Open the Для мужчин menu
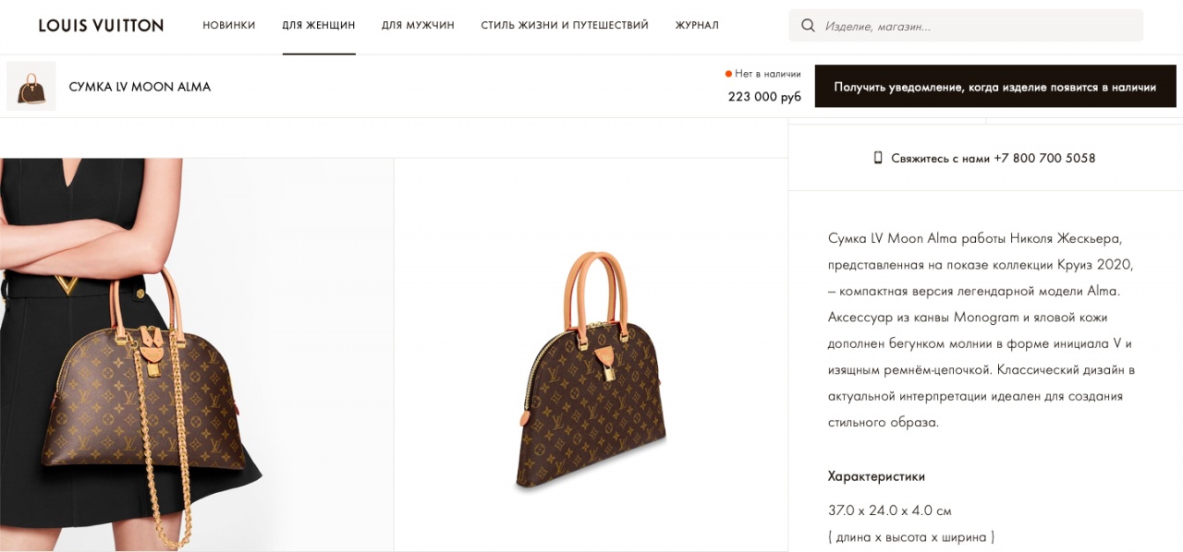 pyautogui.click(x=418, y=26)
